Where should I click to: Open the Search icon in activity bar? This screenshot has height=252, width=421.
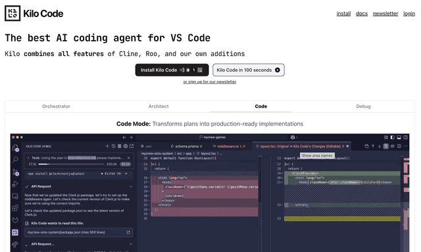(15, 159)
